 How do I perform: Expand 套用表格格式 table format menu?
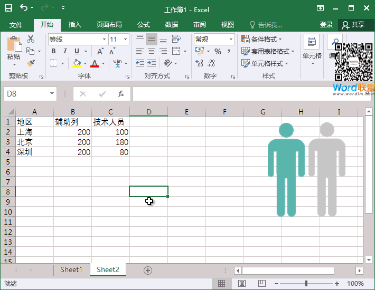pyautogui.click(x=268, y=51)
